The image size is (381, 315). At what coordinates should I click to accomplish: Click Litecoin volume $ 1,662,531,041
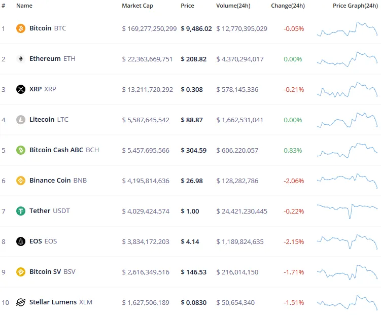pyautogui.click(x=240, y=120)
